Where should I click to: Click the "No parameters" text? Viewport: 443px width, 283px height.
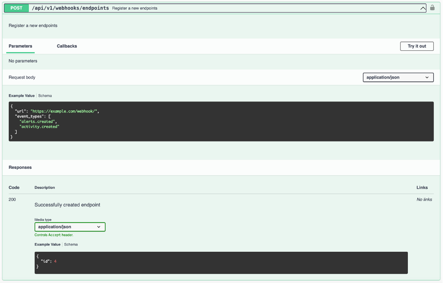tap(23, 61)
